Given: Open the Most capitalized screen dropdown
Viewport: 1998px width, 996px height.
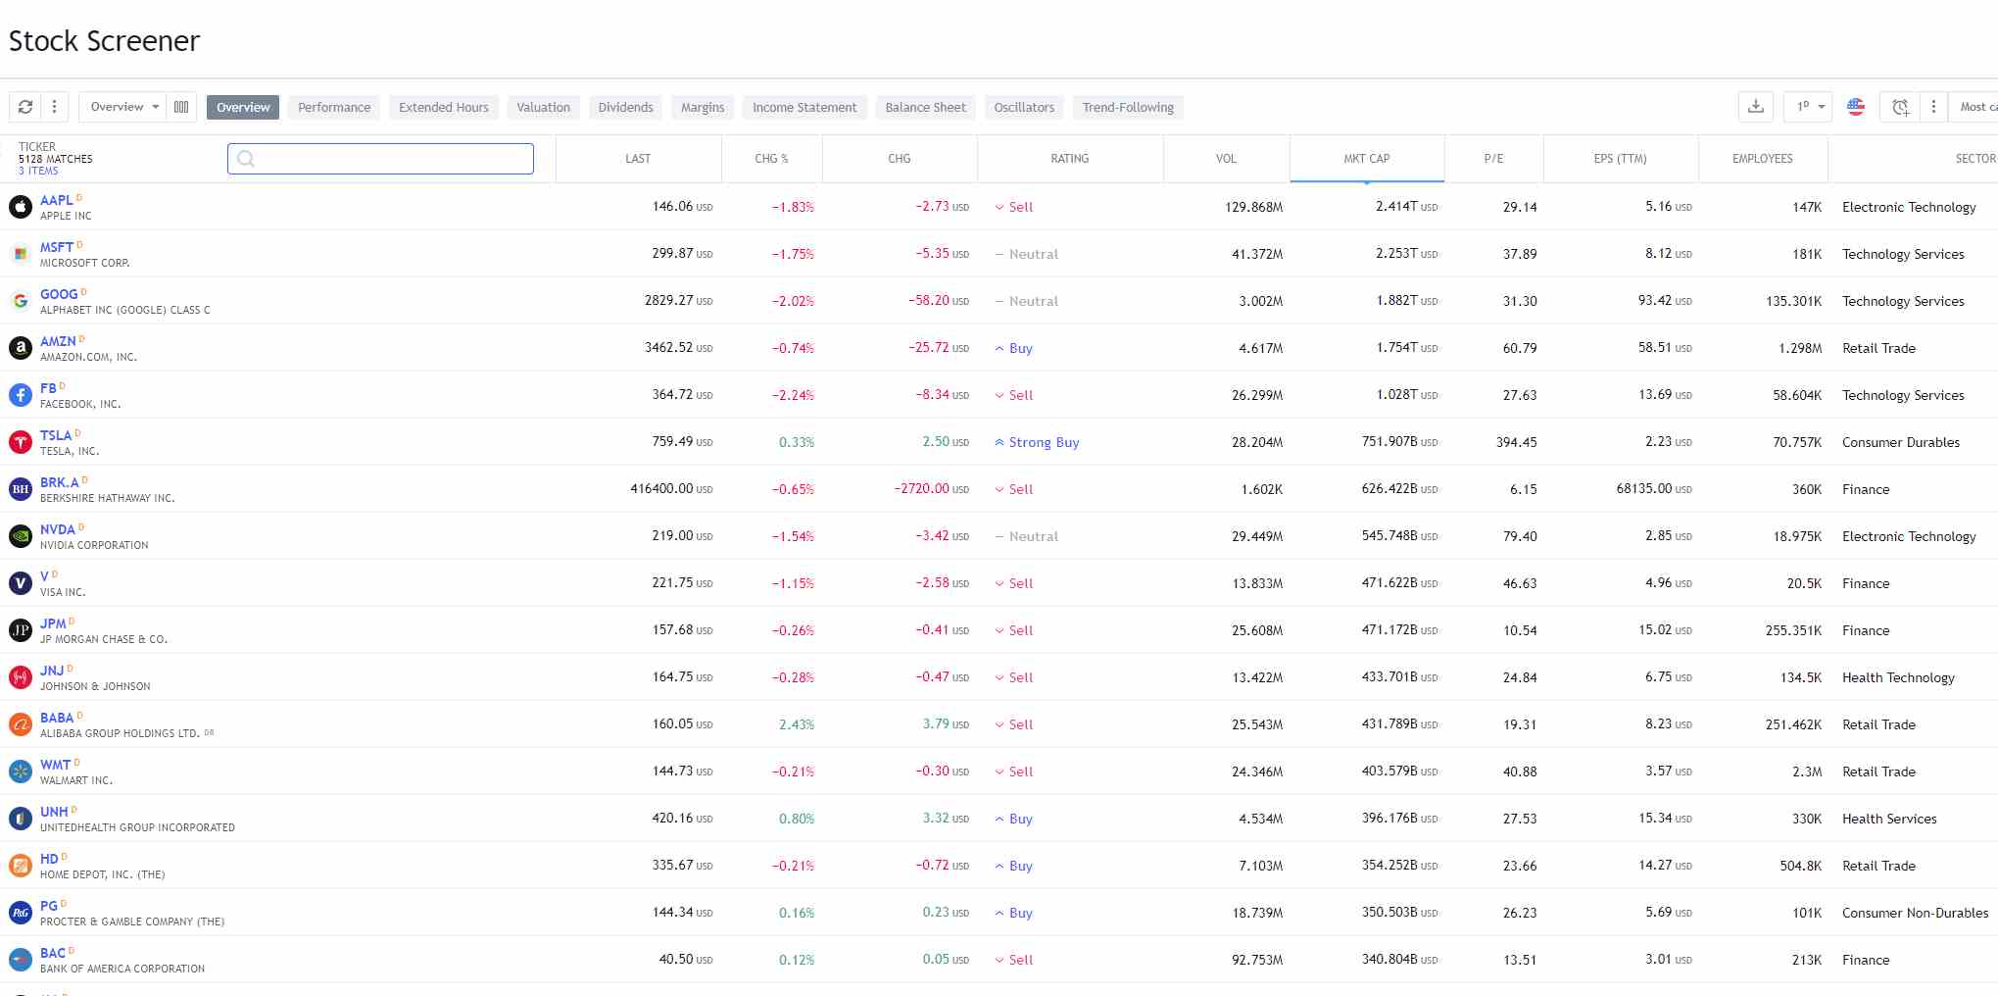Looking at the screenshot, I should point(1974,107).
